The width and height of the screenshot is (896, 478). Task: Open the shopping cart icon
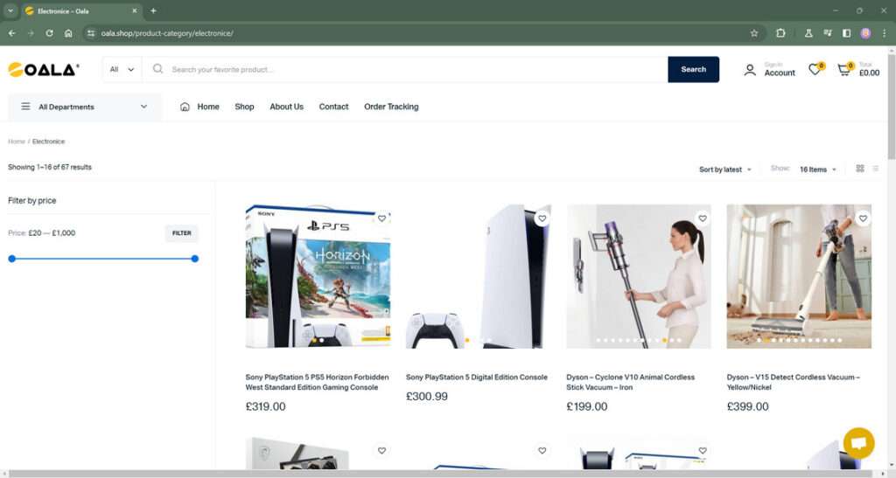tap(844, 70)
